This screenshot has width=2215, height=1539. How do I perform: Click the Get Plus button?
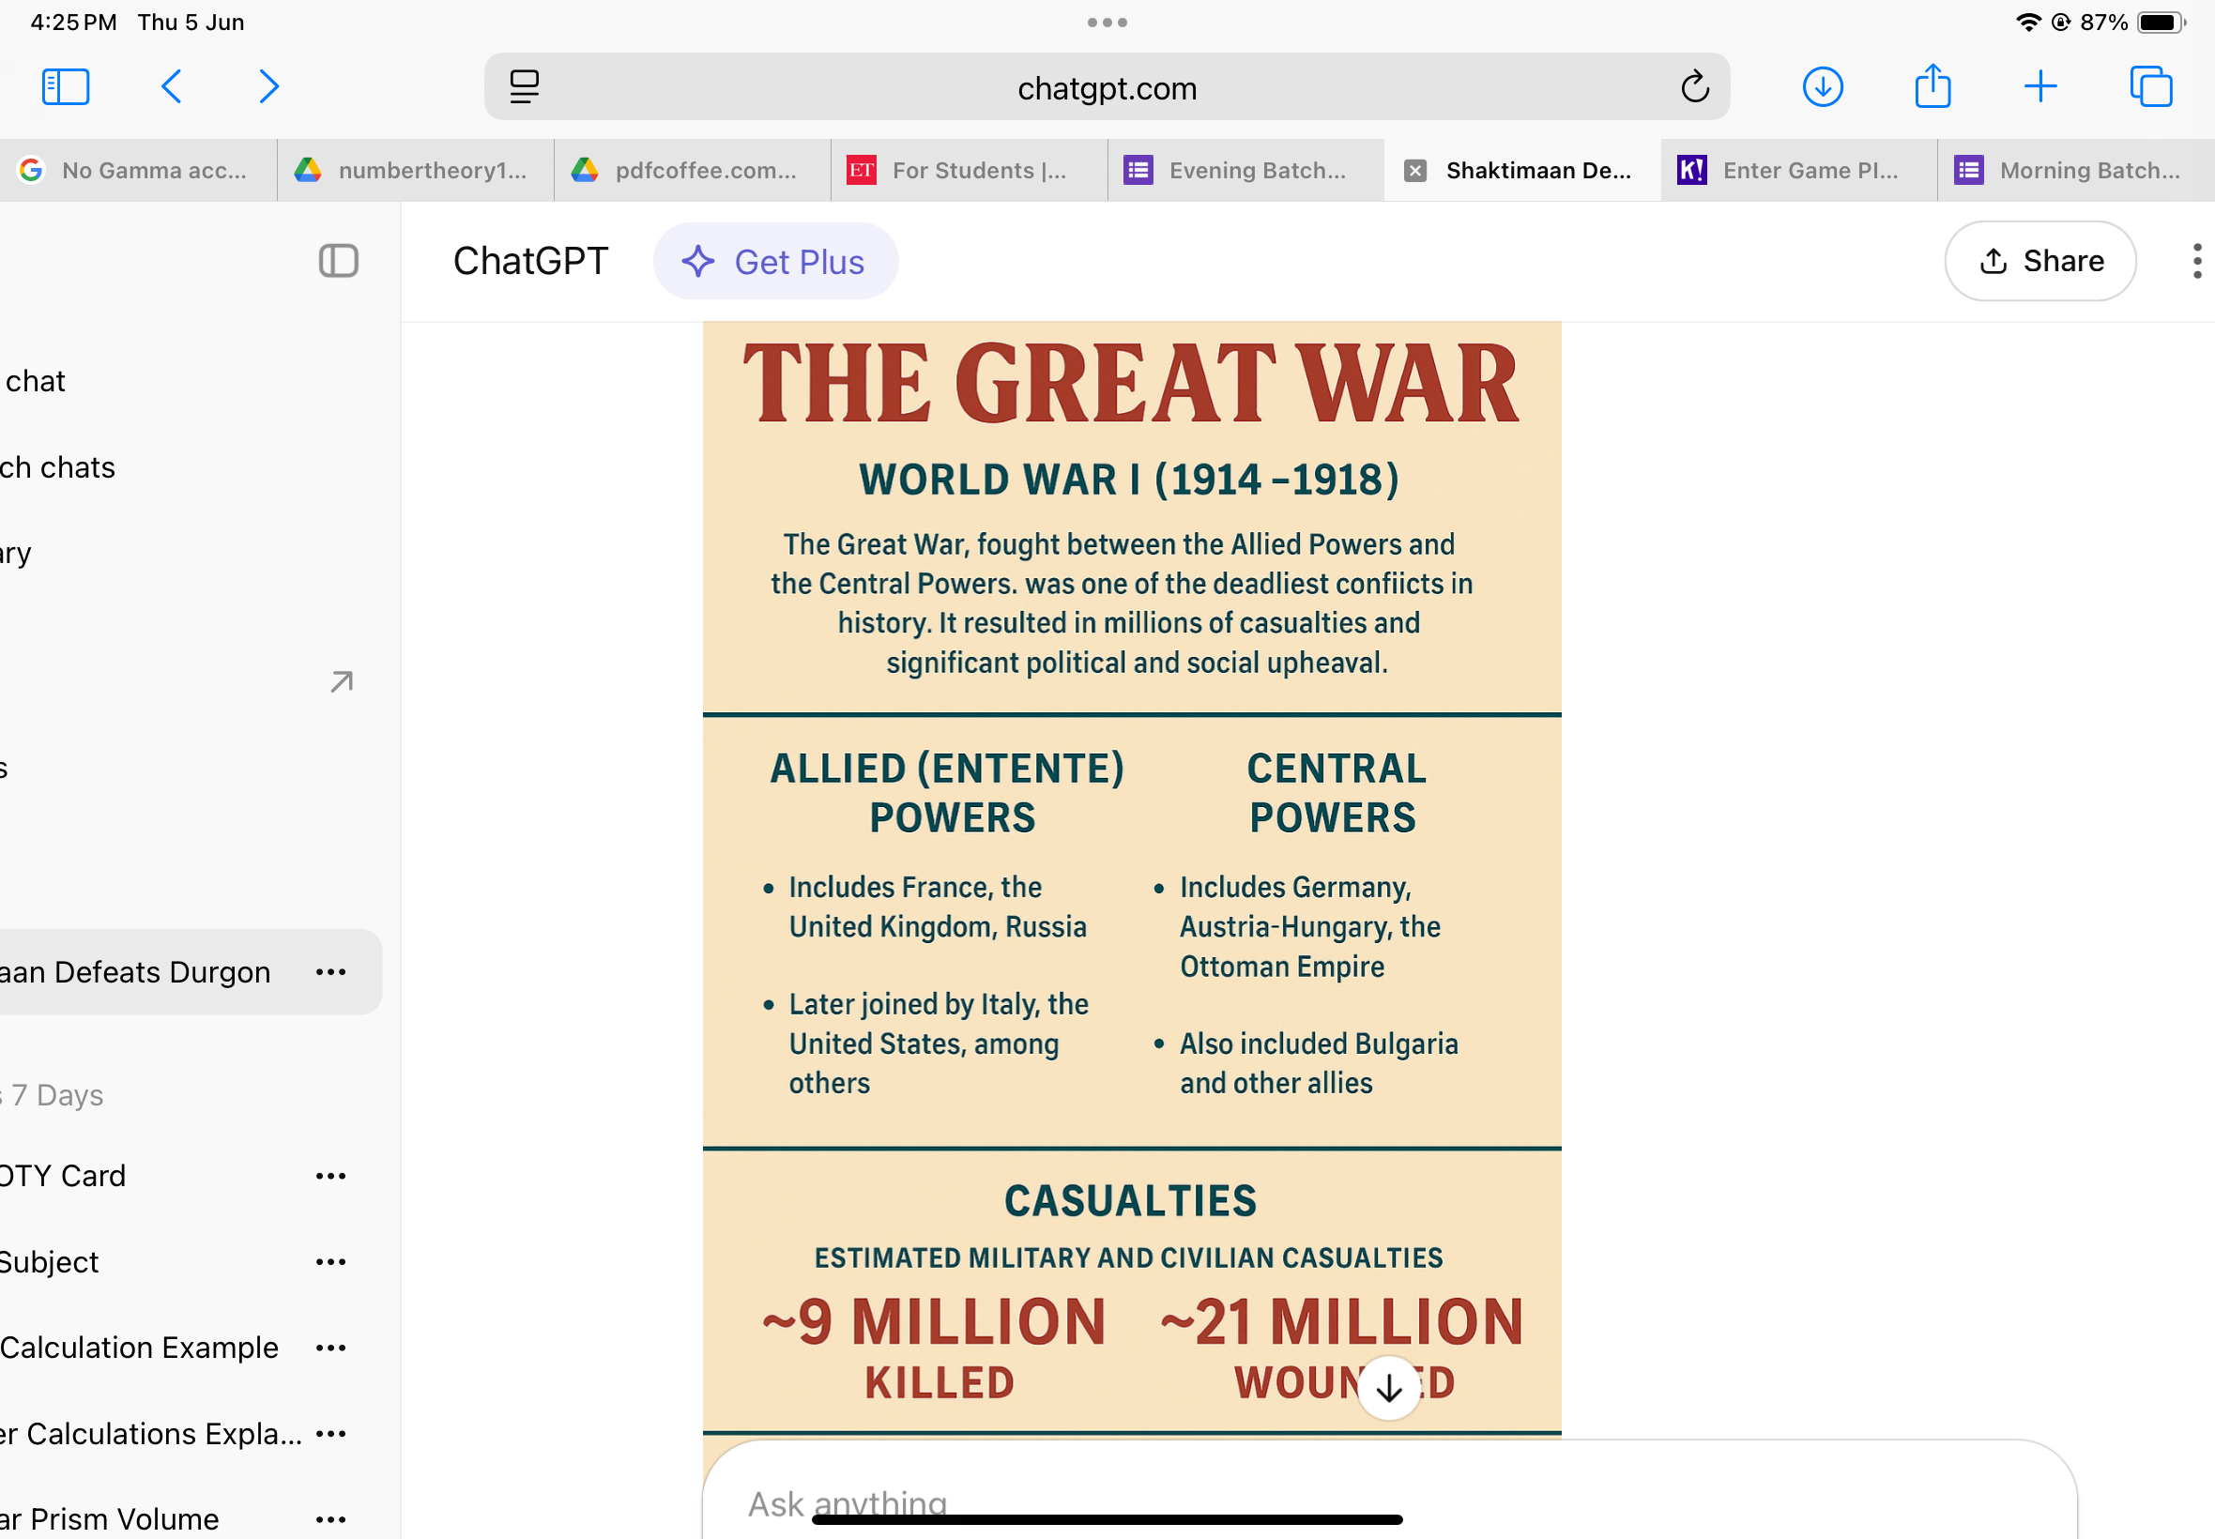click(x=775, y=261)
